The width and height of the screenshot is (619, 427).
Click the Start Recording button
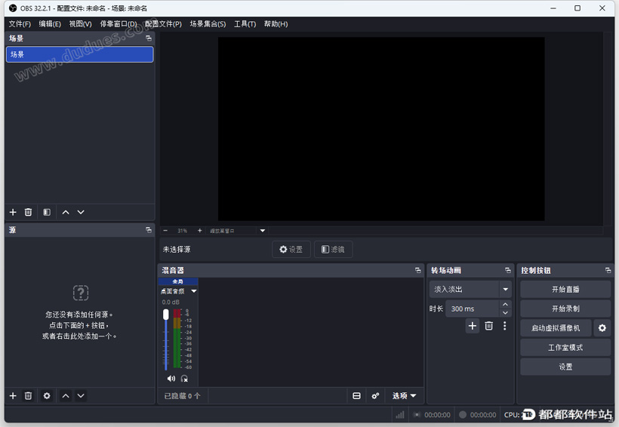click(565, 309)
